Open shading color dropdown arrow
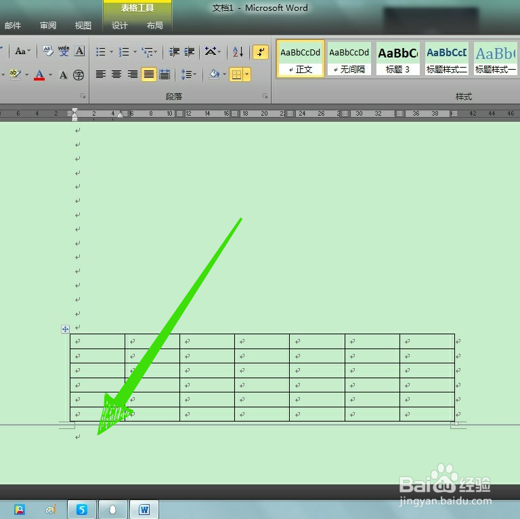The height and width of the screenshot is (519, 520). [x=225, y=74]
